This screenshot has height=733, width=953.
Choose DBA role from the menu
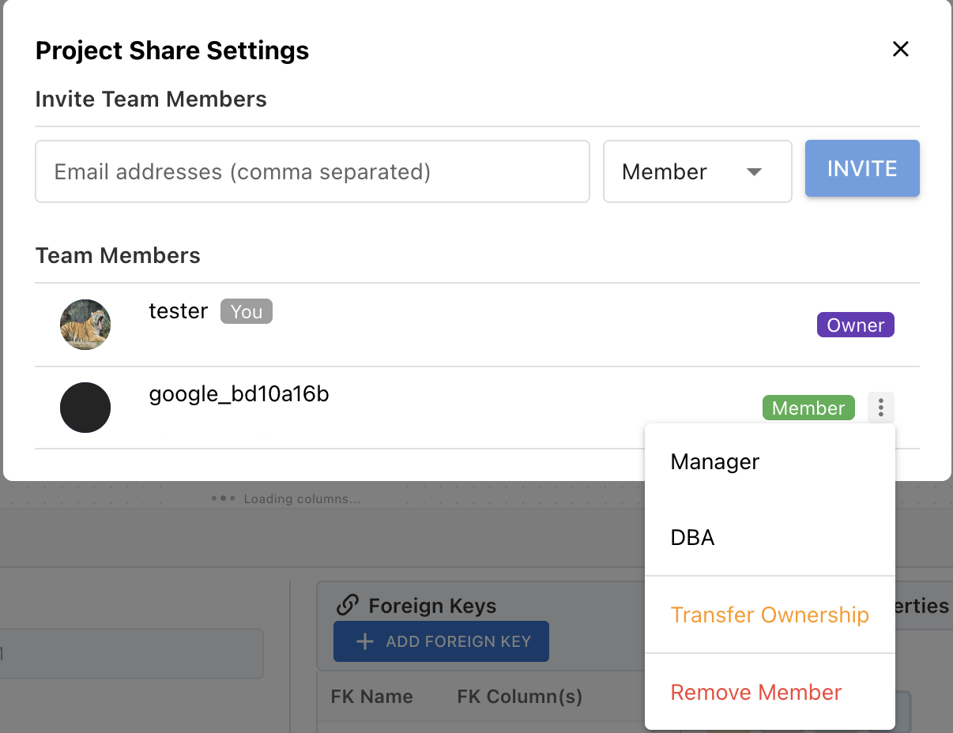pos(770,538)
